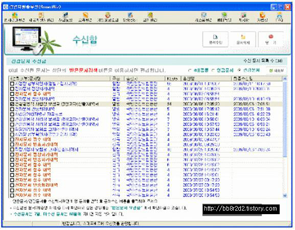Sort list by 최종수신일 column header
295x230 pixels.
pyautogui.click(x=257, y=78)
